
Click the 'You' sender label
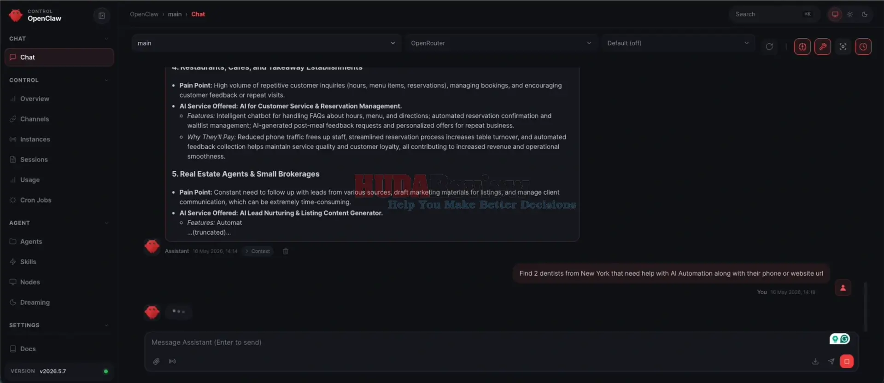coord(762,292)
